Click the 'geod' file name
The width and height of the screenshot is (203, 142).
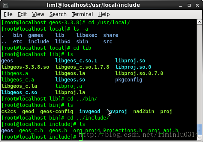tap(28, 112)
